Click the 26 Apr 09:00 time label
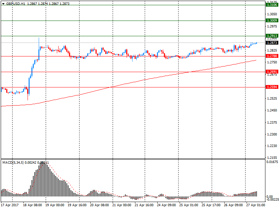 click(x=233, y=205)
